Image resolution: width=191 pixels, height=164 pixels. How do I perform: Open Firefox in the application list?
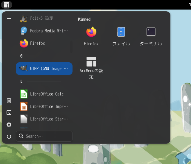[44, 43]
